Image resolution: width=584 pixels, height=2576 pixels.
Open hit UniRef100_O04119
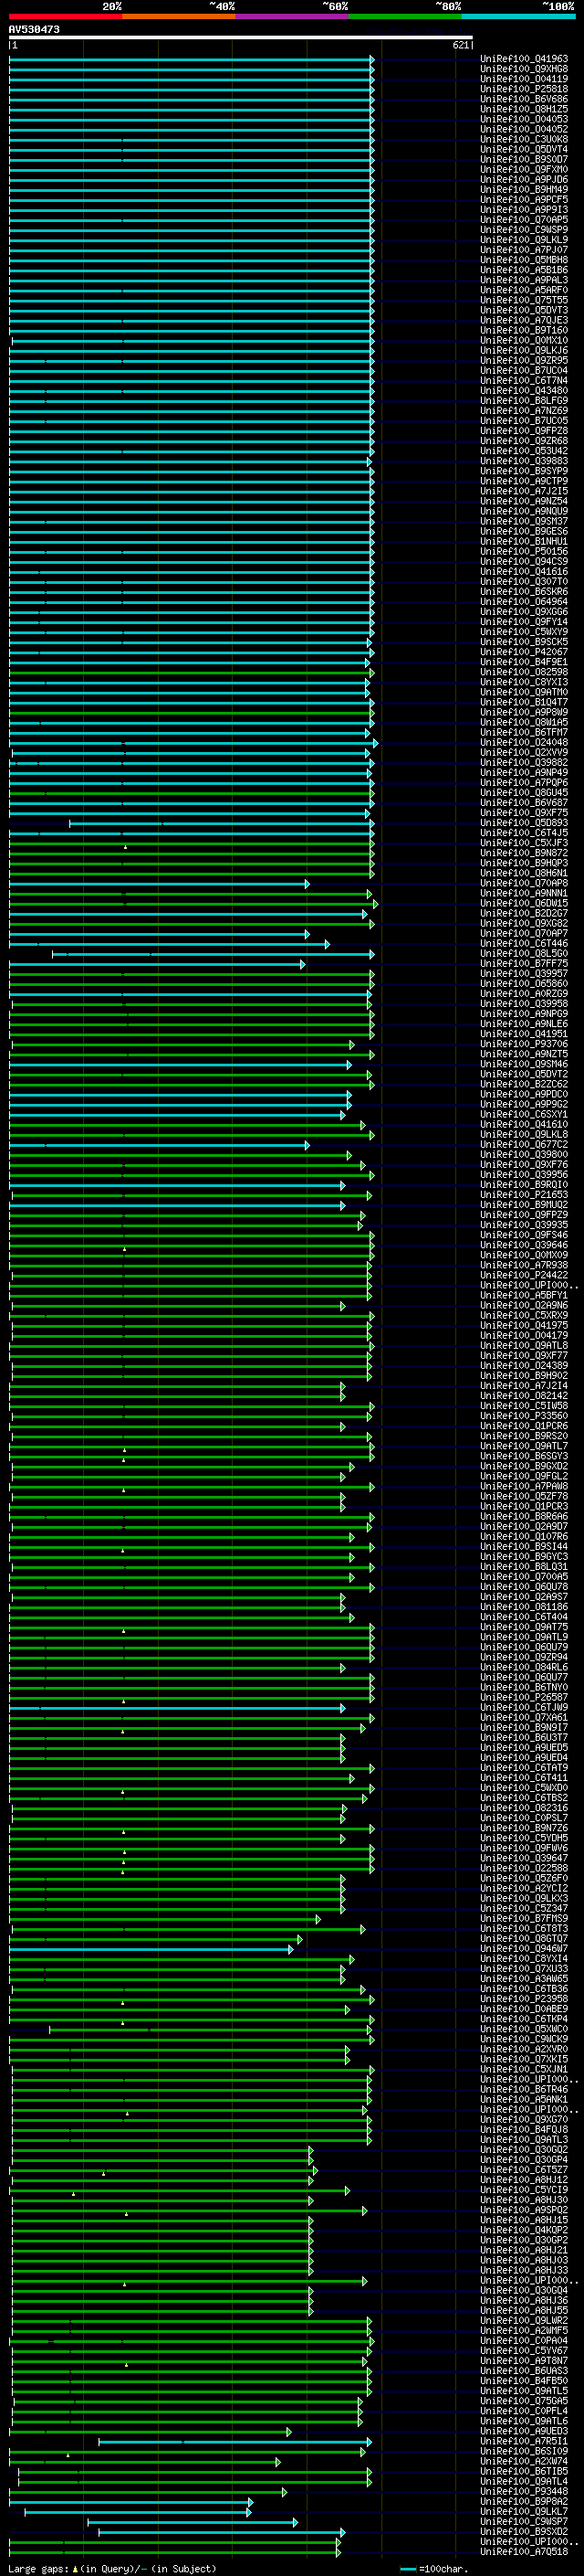coord(524,79)
